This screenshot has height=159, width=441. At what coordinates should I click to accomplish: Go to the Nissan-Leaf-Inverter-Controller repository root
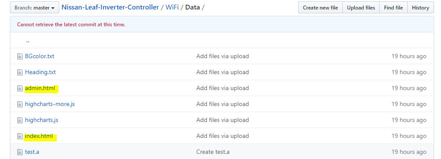click(x=110, y=7)
